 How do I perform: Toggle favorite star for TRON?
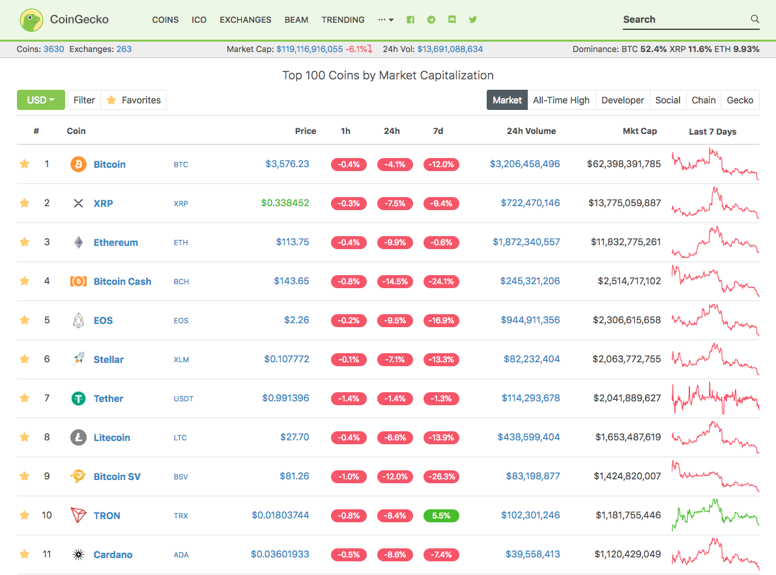click(24, 515)
